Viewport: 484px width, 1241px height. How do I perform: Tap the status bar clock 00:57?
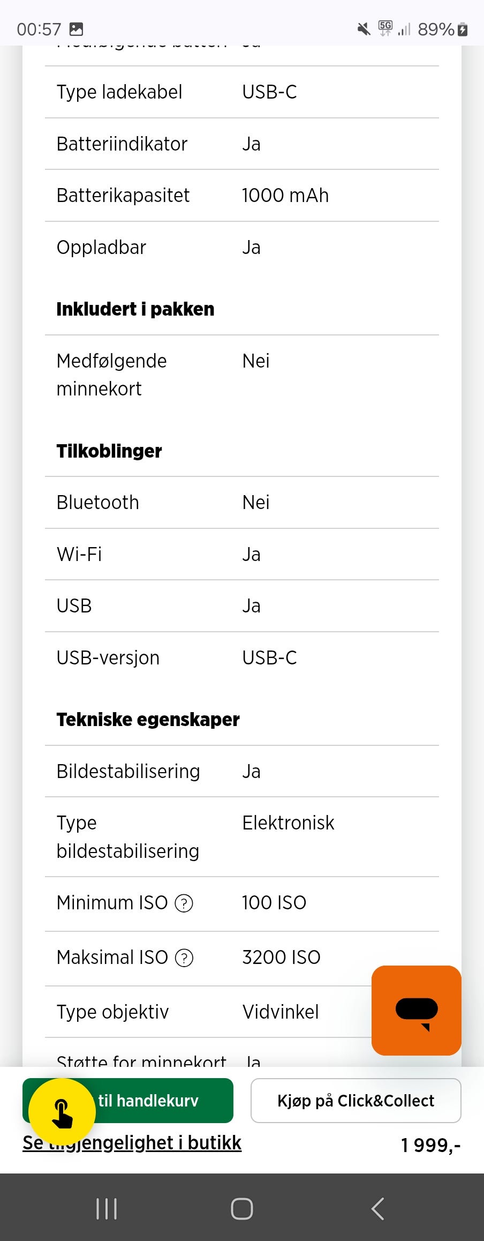[x=39, y=29]
